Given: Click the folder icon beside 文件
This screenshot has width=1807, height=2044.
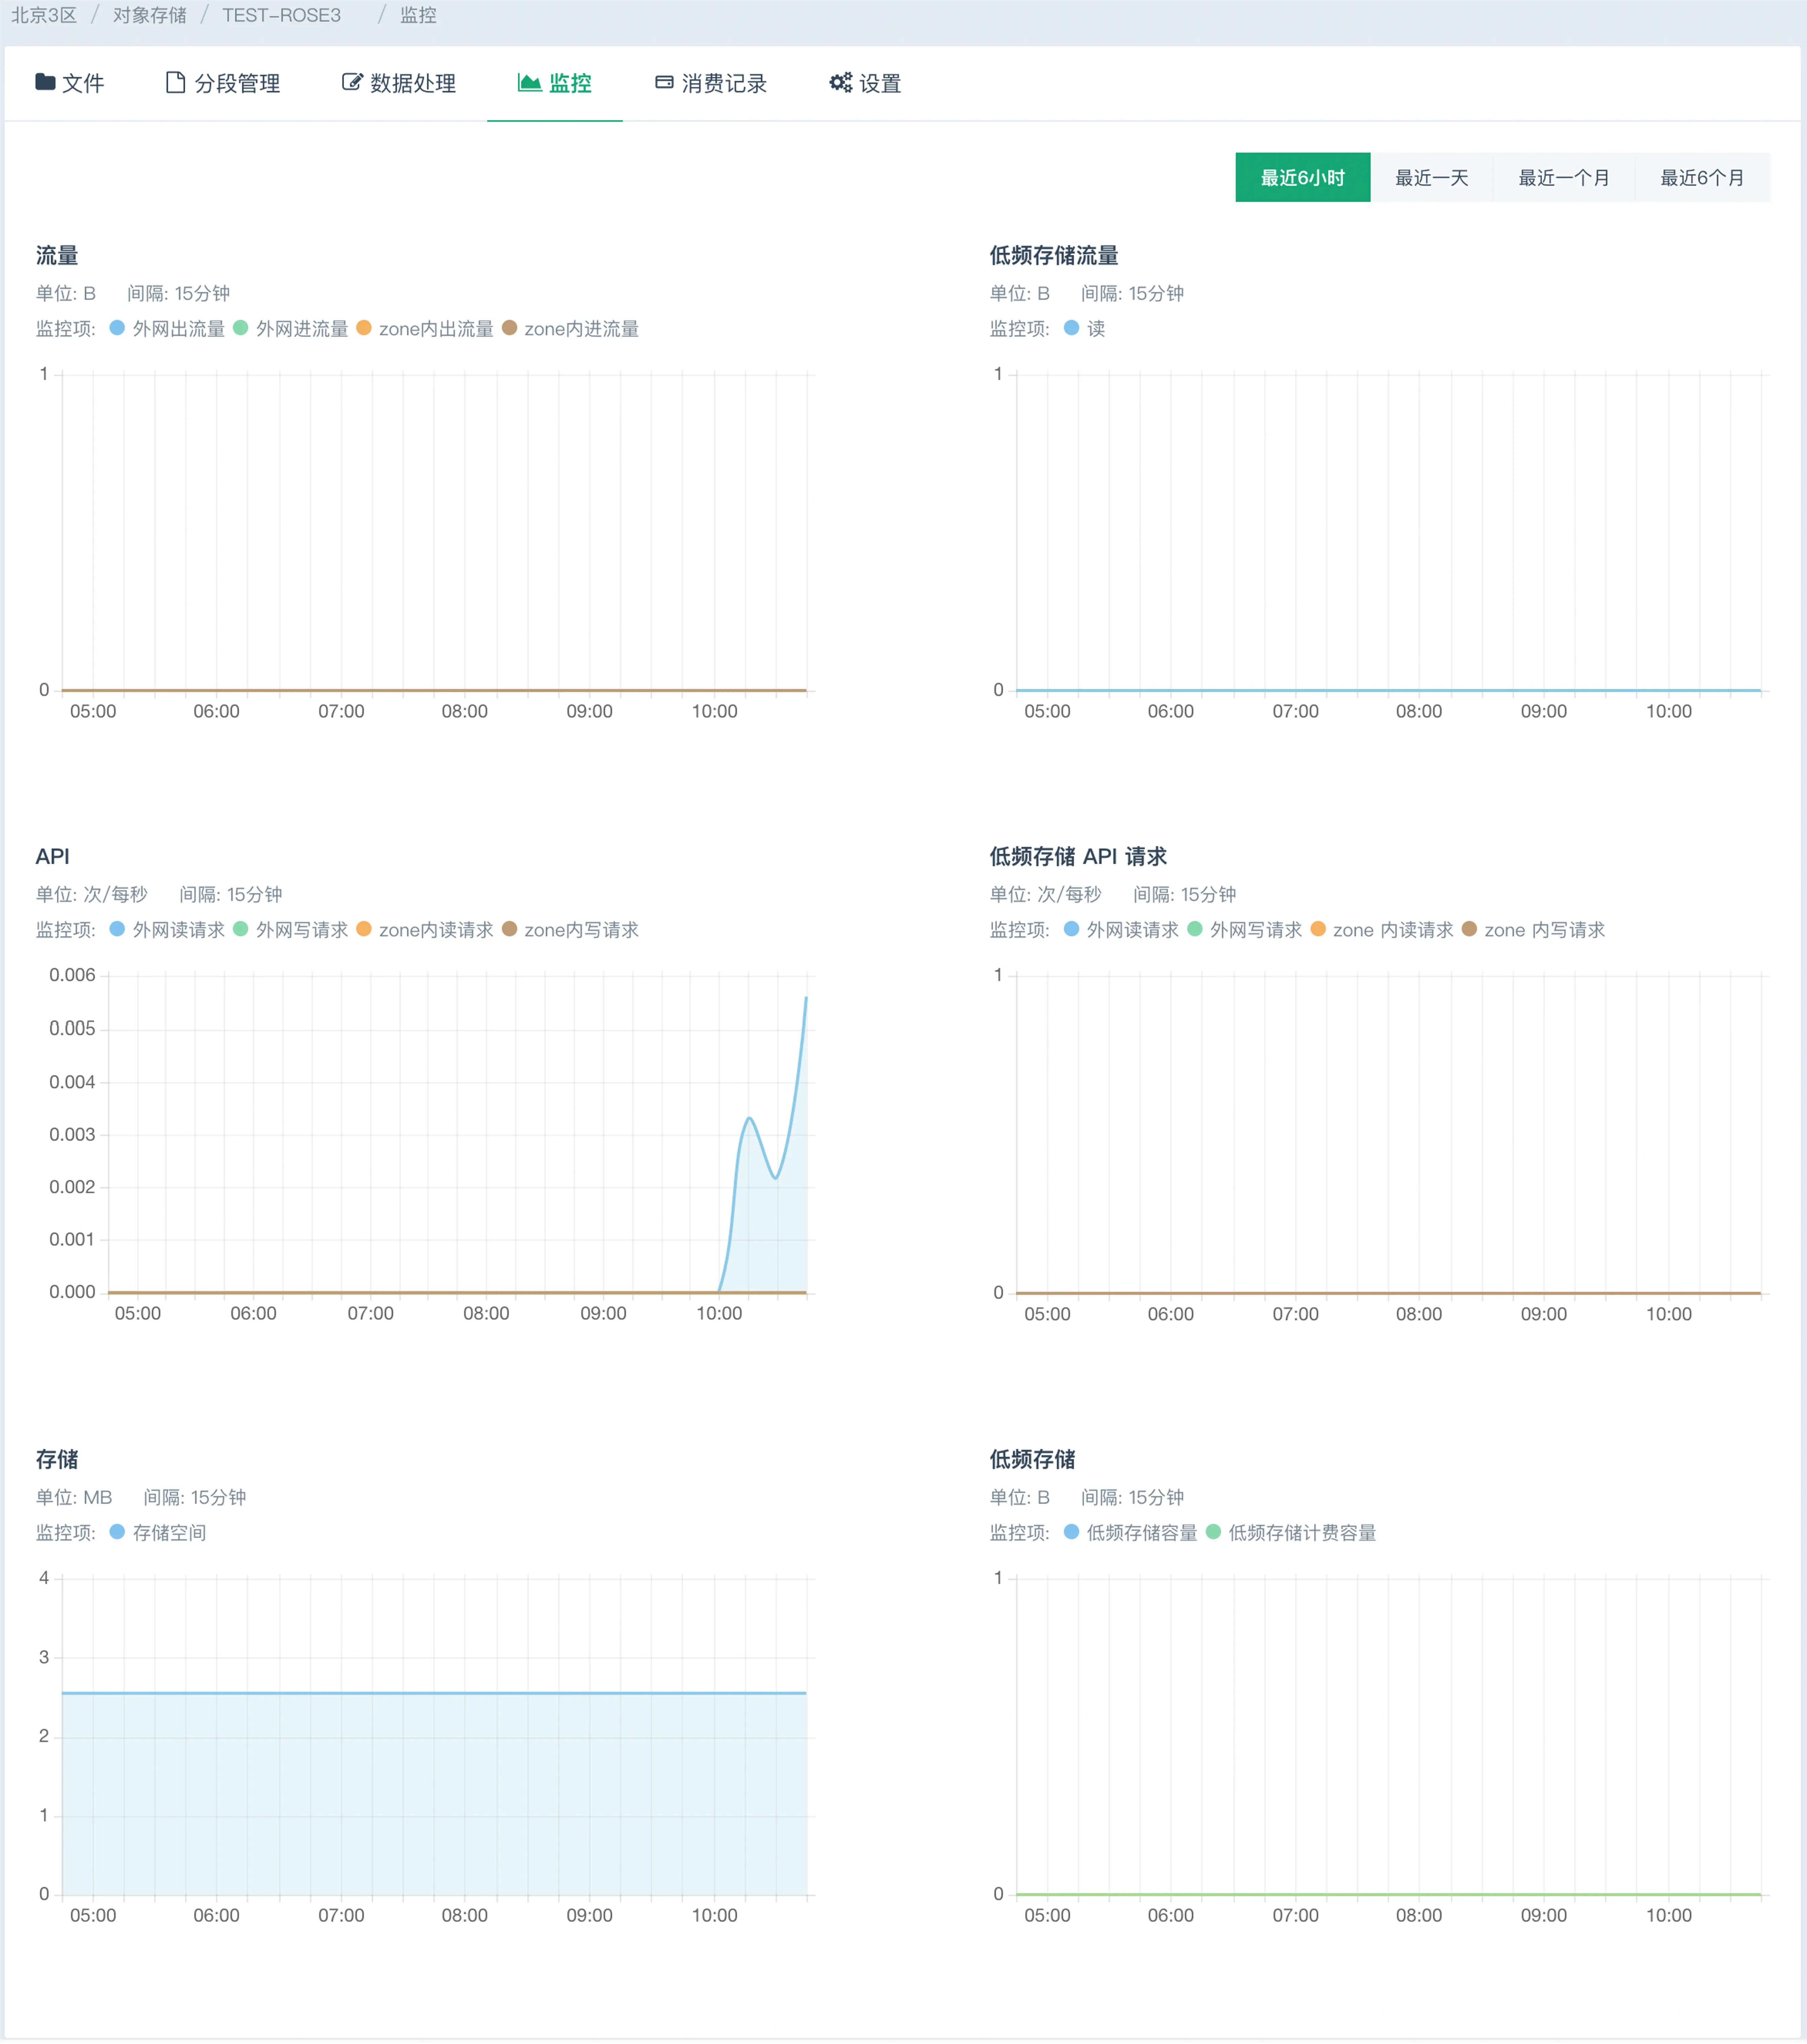Looking at the screenshot, I should 45,82.
